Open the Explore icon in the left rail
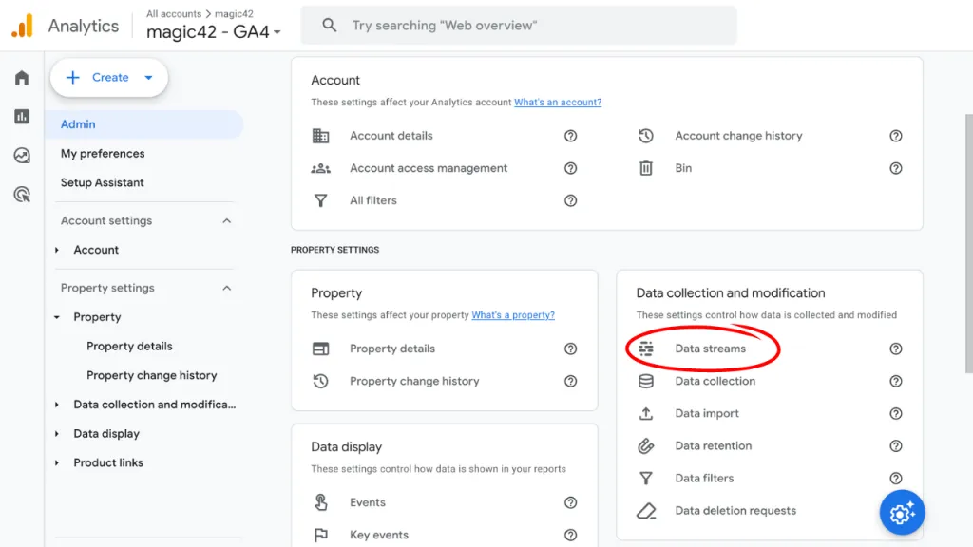Screen dimensions: 973x547 click(x=22, y=156)
